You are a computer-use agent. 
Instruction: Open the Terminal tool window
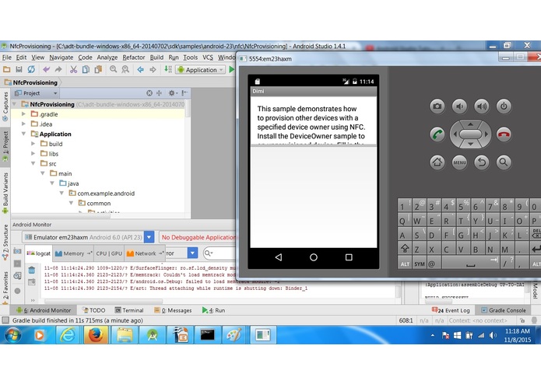[x=129, y=310]
